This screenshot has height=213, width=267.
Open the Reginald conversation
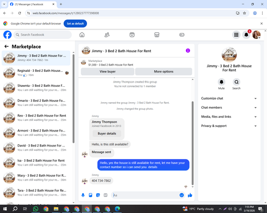36,73
